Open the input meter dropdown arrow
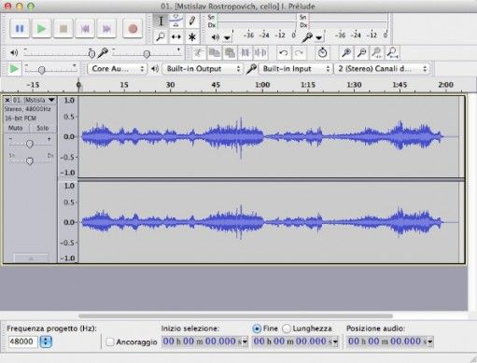 [x=319, y=37]
